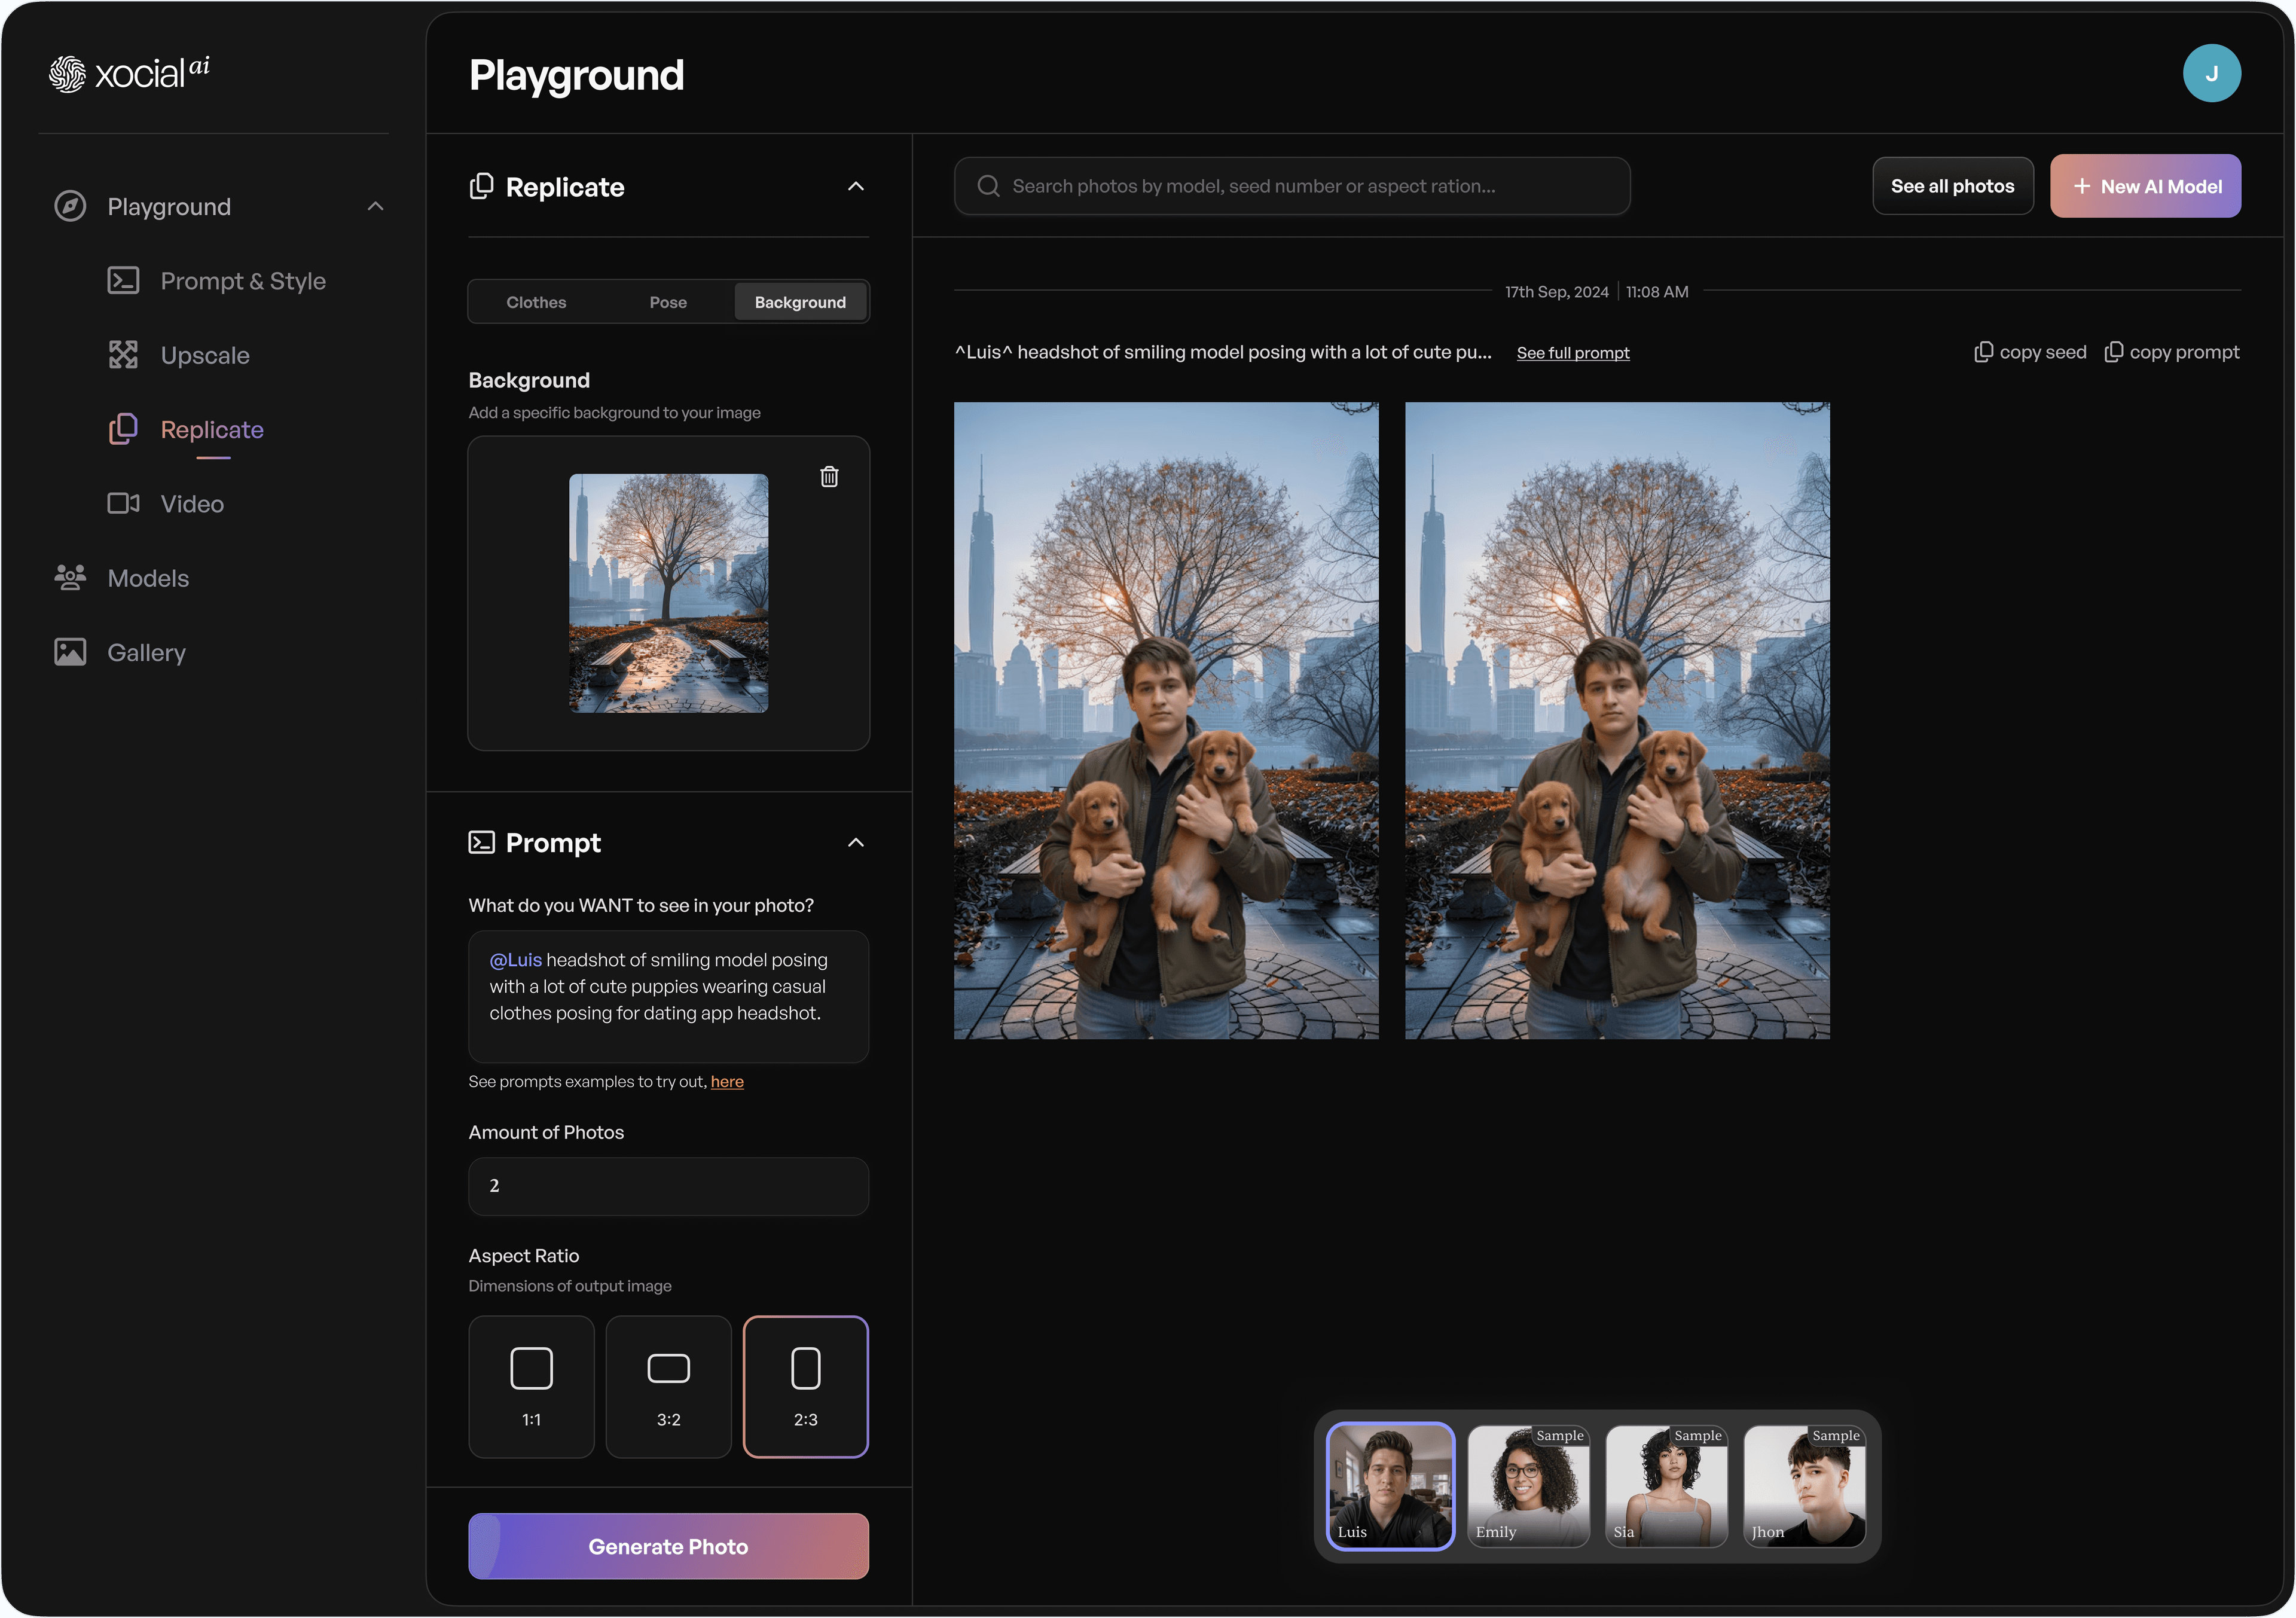
Task: Select the Sia sample model
Action: coord(1666,1486)
